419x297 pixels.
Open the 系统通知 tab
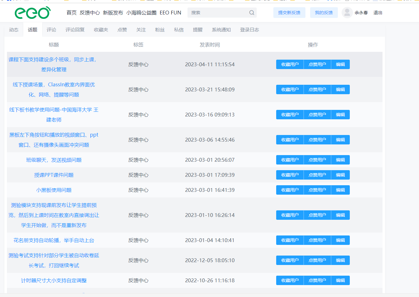[221, 30]
